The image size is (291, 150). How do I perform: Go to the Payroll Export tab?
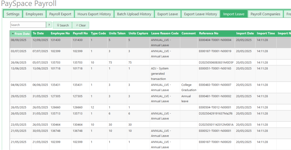tap(60, 14)
